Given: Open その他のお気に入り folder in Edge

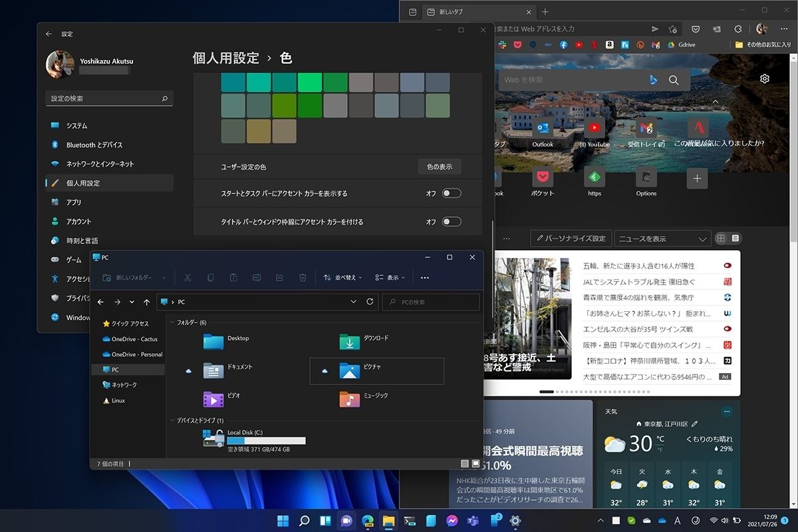Looking at the screenshot, I should tap(763, 45).
